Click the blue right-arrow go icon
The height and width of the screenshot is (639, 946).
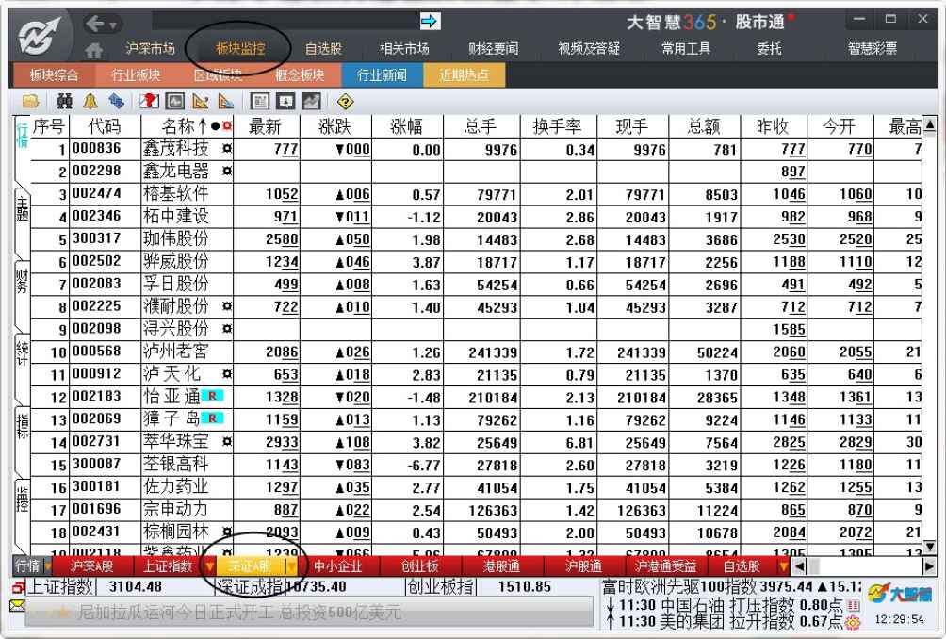(430, 22)
